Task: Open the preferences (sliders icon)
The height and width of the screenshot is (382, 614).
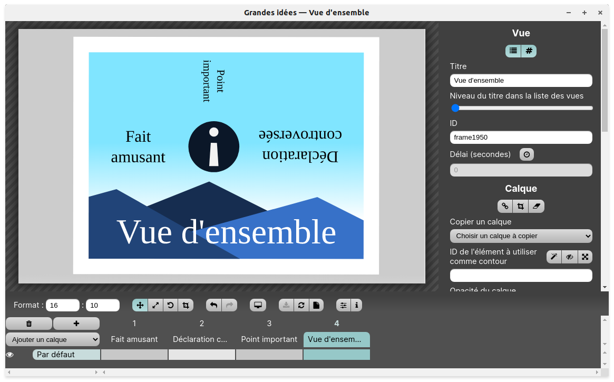Action: pyautogui.click(x=343, y=305)
